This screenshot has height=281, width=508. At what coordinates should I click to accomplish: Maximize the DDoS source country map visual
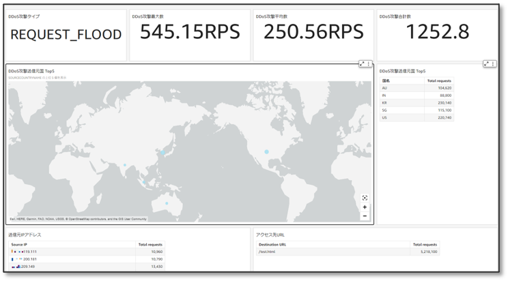[362, 64]
